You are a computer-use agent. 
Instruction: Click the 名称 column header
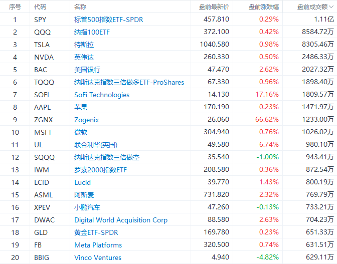(80, 7)
